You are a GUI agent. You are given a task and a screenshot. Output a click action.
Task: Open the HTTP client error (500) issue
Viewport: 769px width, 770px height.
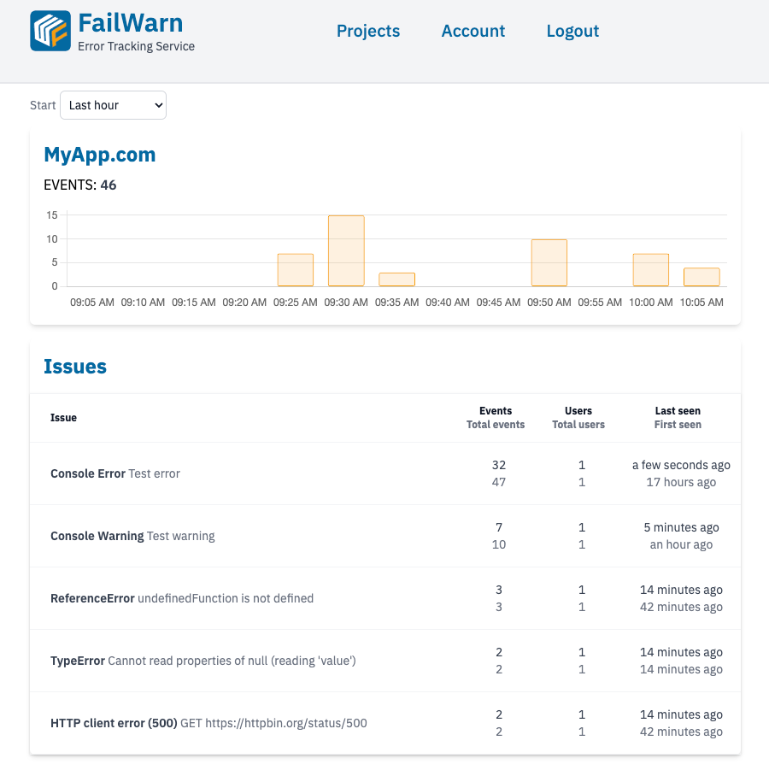(114, 723)
